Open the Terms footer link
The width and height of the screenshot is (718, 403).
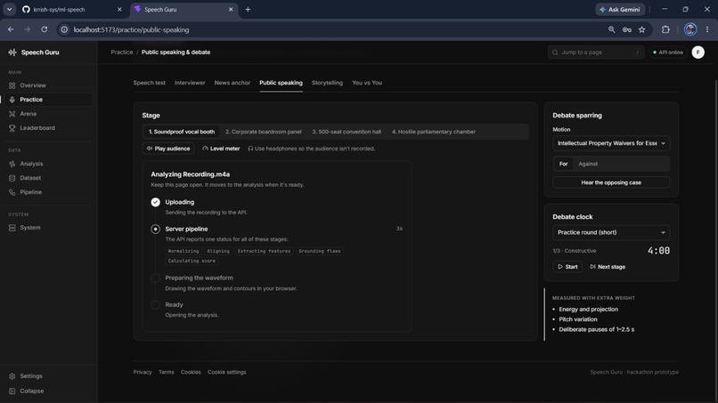[167, 373]
